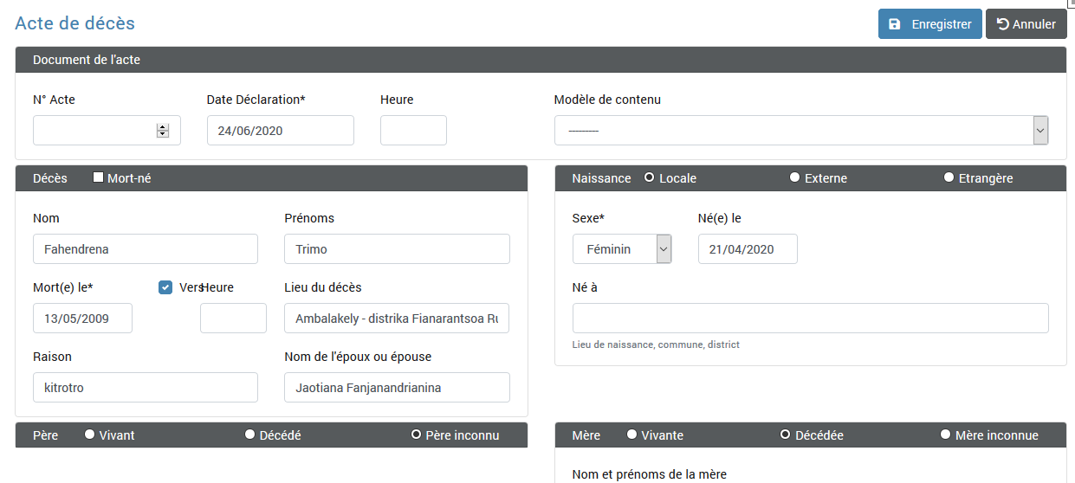
Task: Select Père Vivant radio button
Action: coord(89,435)
